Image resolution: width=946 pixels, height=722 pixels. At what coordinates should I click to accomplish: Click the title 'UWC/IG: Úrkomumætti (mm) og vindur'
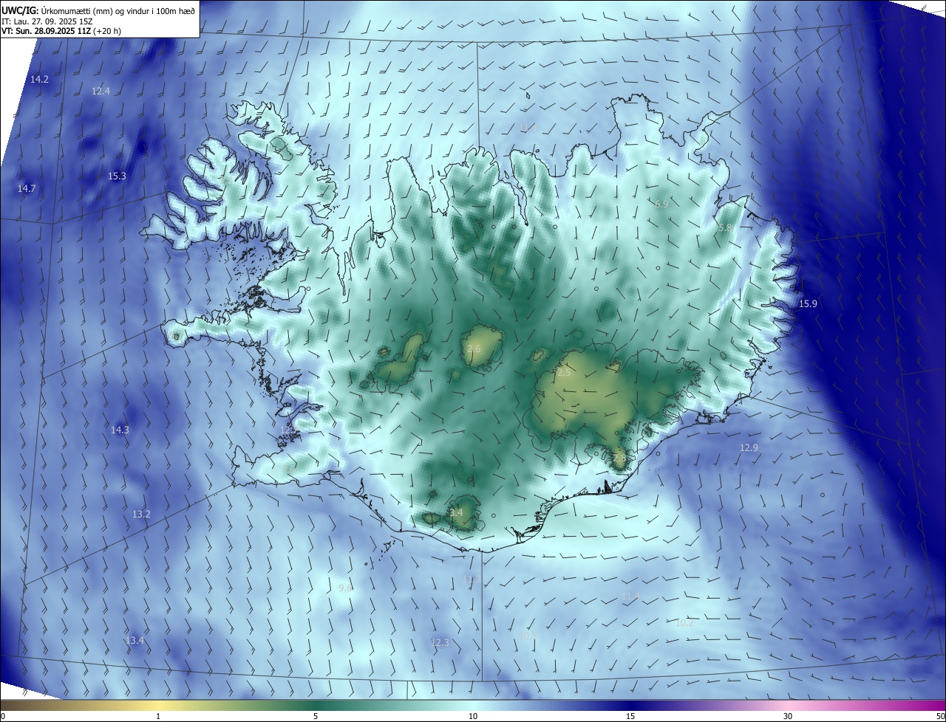tap(100, 11)
